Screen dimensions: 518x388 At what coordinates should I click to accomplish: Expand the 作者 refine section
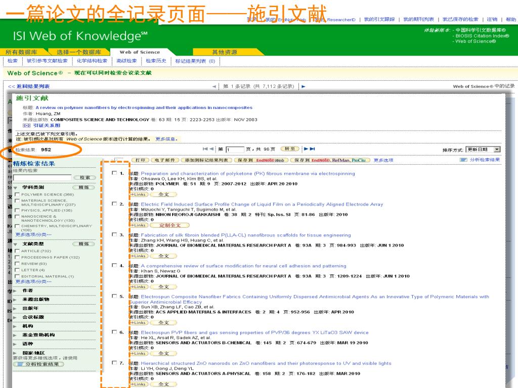coord(15,290)
